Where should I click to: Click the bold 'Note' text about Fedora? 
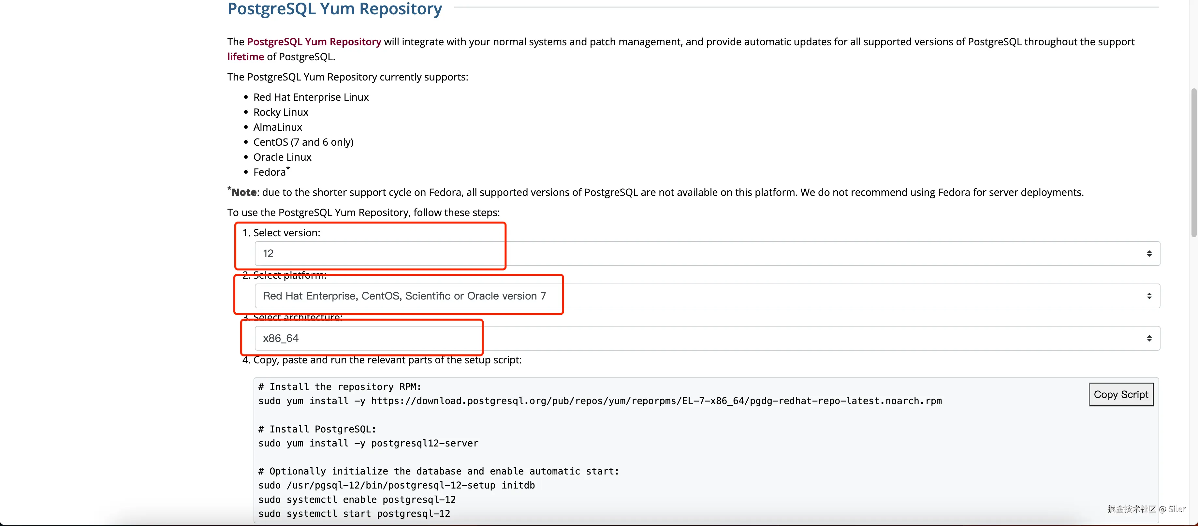tap(244, 193)
